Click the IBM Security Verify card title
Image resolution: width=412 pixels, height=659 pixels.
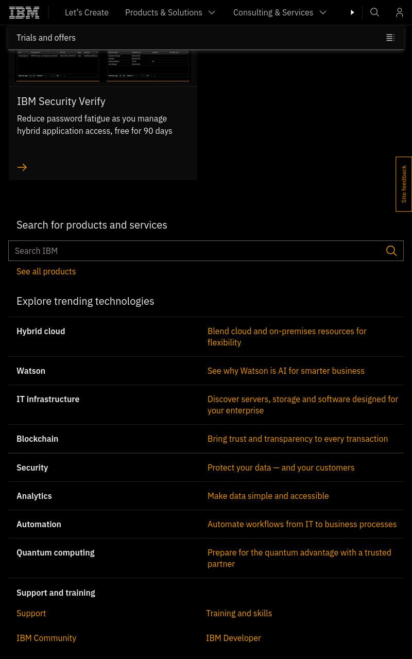[x=61, y=101]
